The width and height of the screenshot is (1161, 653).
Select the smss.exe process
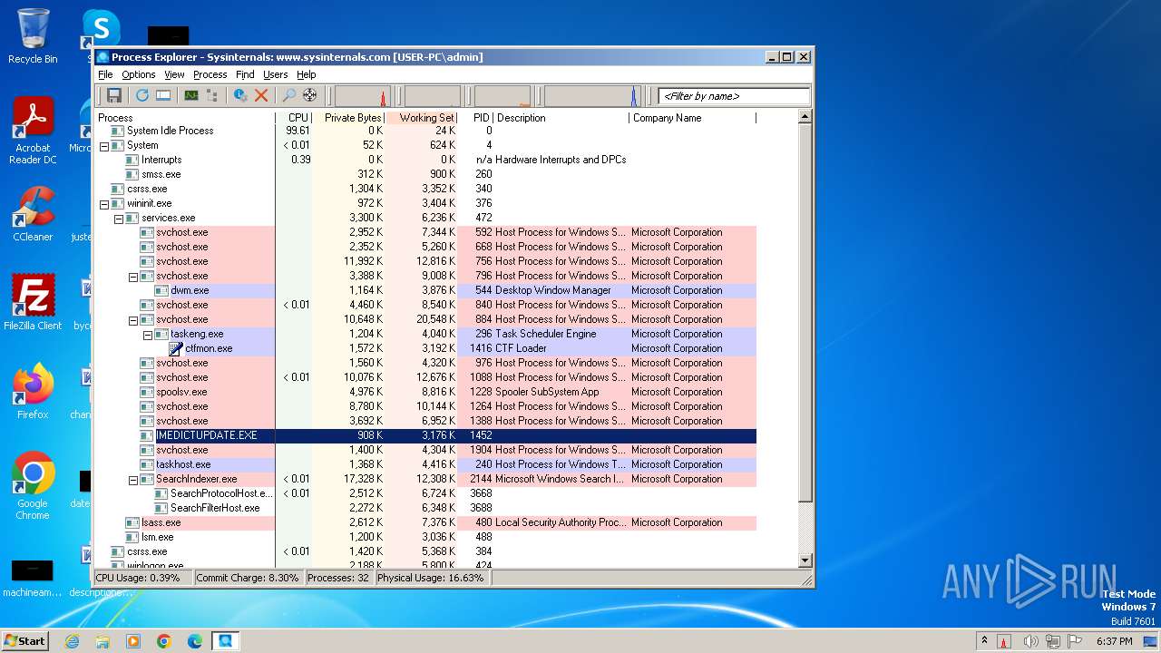(425, 174)
